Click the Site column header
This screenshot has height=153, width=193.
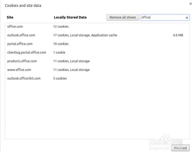pos(10,17)
